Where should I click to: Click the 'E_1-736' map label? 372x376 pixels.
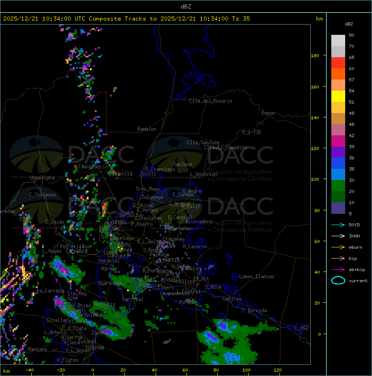click(252, 132)
